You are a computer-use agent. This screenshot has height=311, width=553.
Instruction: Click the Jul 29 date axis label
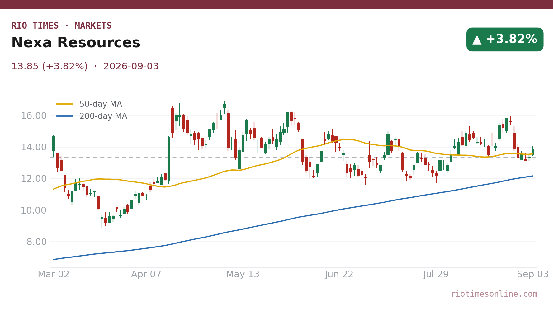point(436,275)
